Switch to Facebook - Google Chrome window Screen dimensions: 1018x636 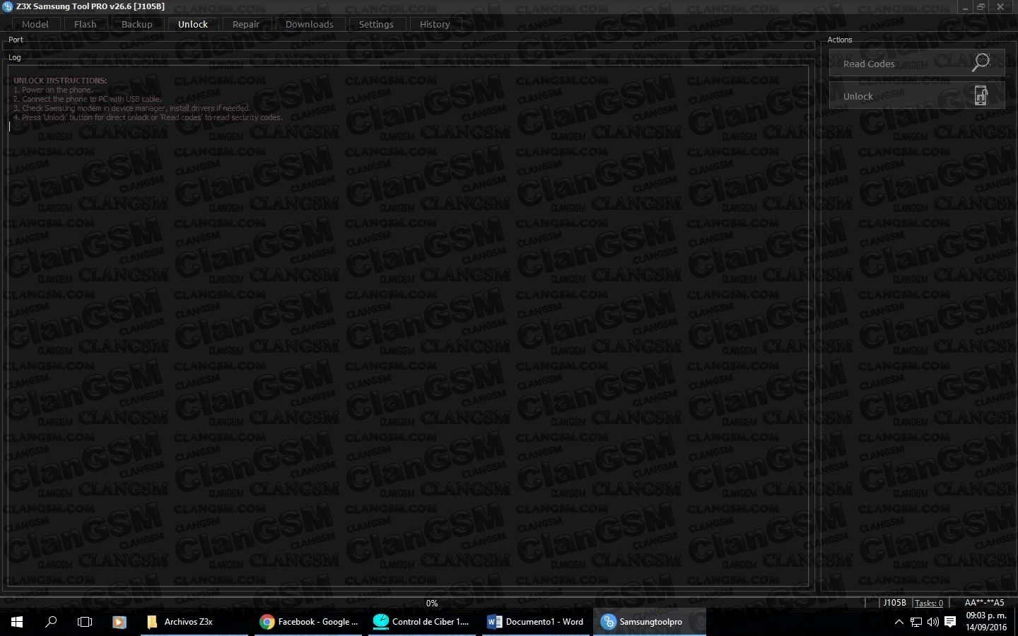coord(309,622)
